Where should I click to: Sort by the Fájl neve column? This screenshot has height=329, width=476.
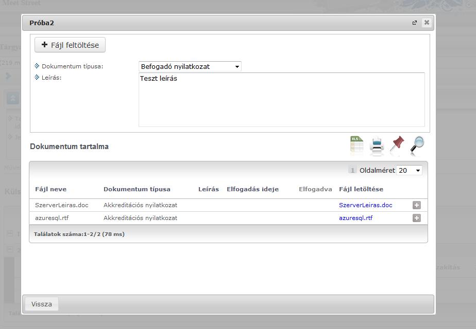click(x=50, y=189)
